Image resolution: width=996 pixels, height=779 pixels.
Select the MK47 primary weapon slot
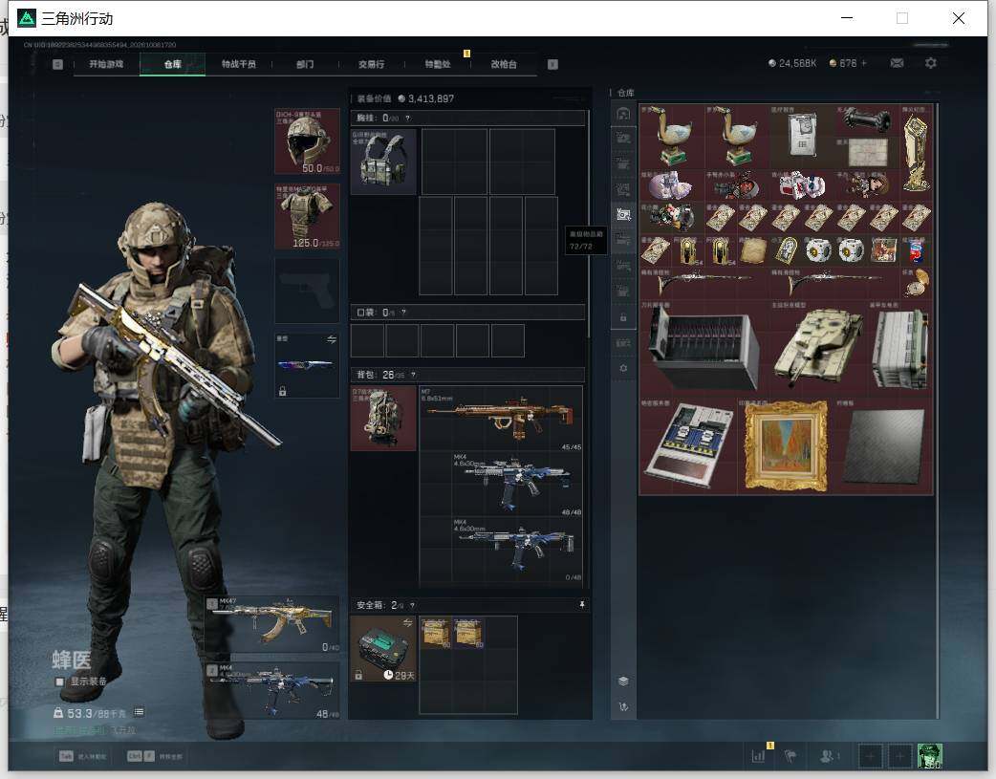(x=271, y=624)
